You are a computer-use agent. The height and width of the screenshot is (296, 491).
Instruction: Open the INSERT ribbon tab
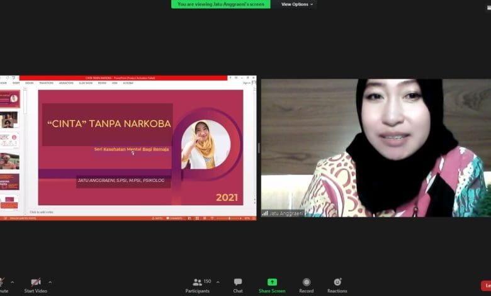point(16,83)
